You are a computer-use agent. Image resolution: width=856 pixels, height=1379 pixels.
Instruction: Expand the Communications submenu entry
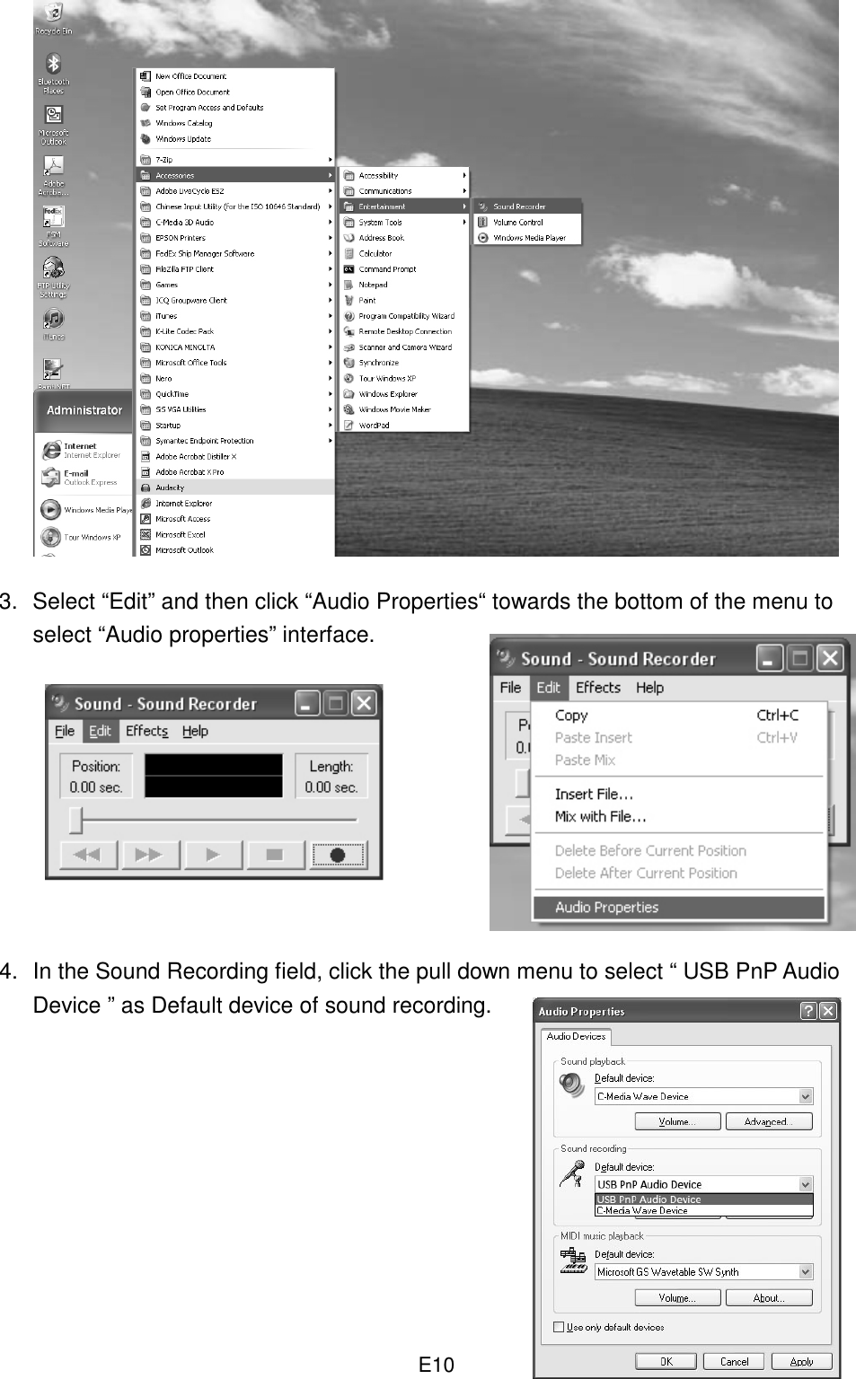pyautogui.click(x=405, y=191)
